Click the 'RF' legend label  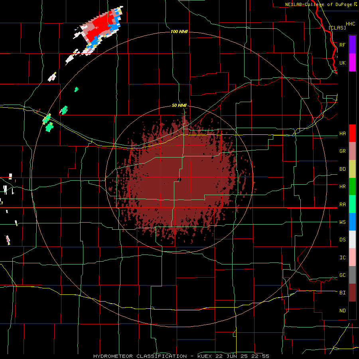pos(342,45)
